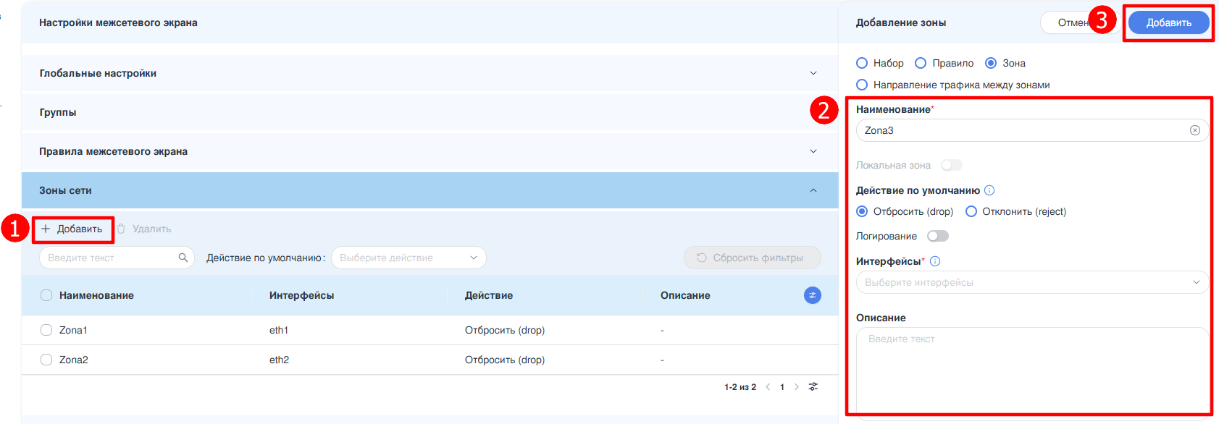Click the info icon beside Интерфейсы label
The image size is (1219, 424).
[935, 261]
